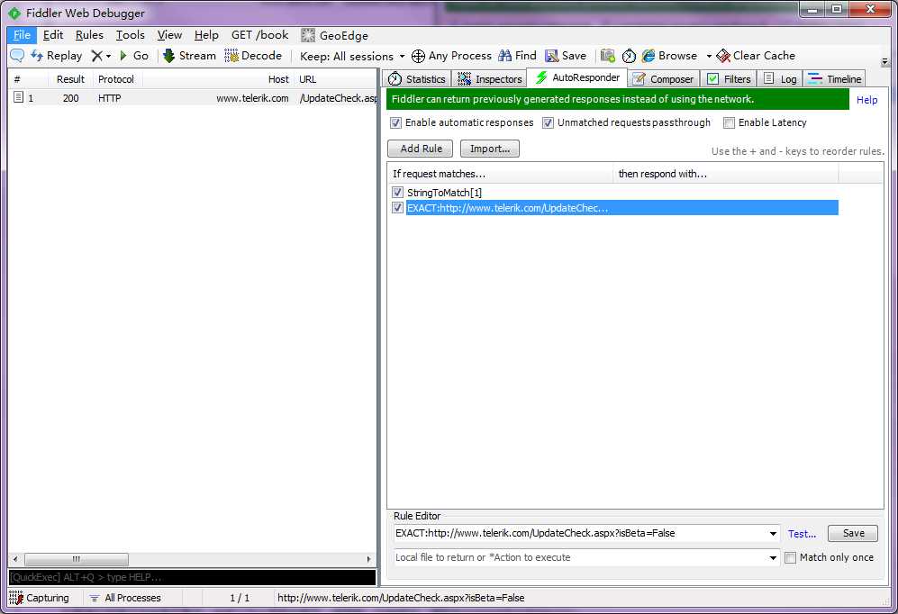Click the Any Process target icon
898x614 pixels.
click(x=419, y=56)
